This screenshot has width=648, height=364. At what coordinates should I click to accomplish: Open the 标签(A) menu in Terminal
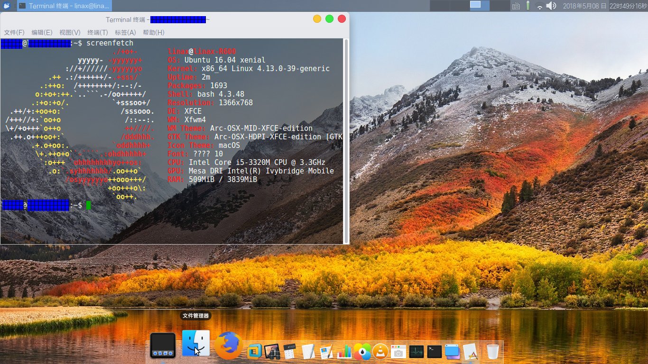(125, 32)
